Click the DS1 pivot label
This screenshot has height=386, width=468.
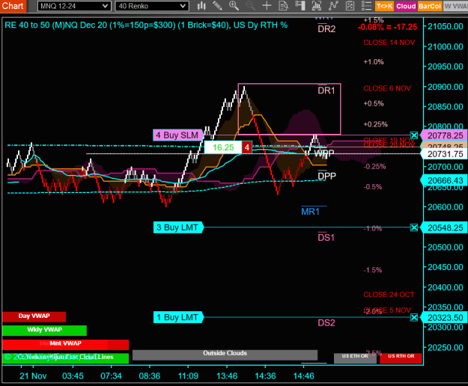tap(326, 238)
